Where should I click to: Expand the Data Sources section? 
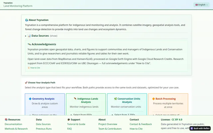point(41,36)
